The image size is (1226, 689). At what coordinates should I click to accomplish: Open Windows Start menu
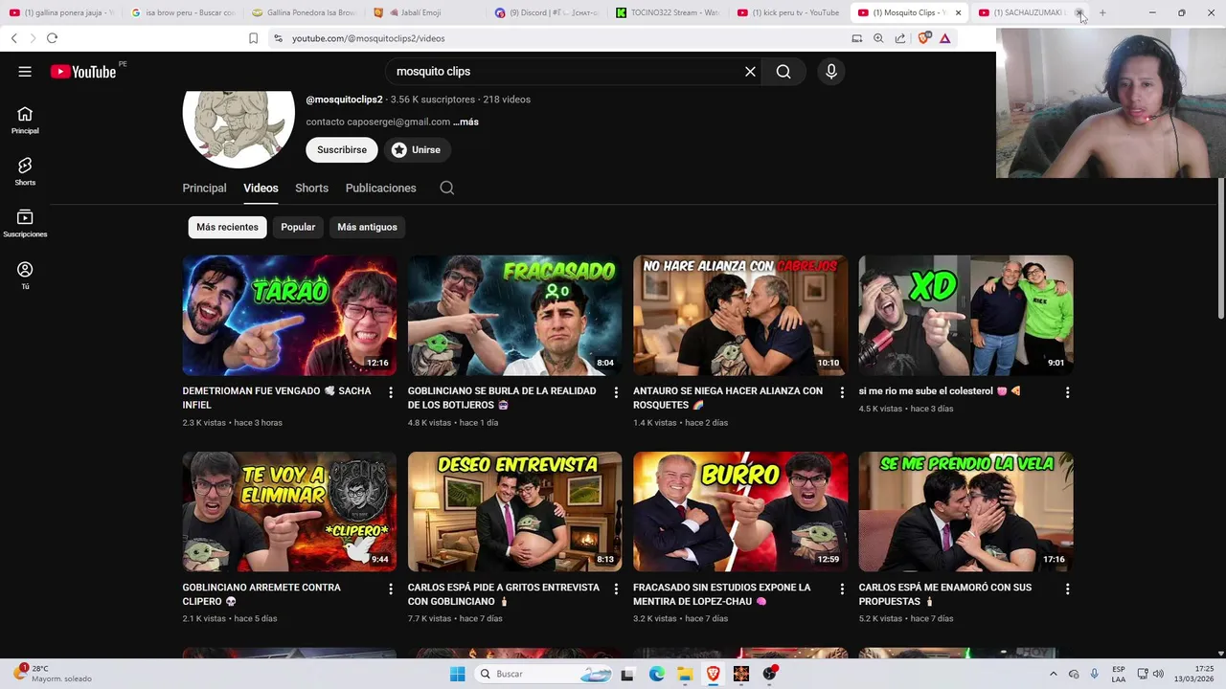click(x=458, y=674)
